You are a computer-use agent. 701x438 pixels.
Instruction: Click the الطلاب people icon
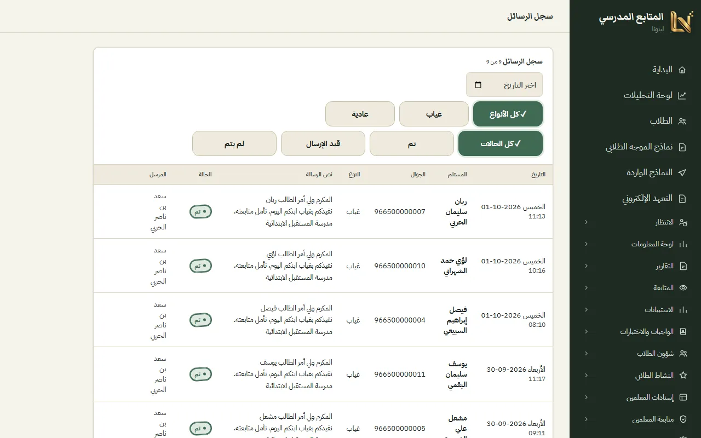click(x=682, y=121)
